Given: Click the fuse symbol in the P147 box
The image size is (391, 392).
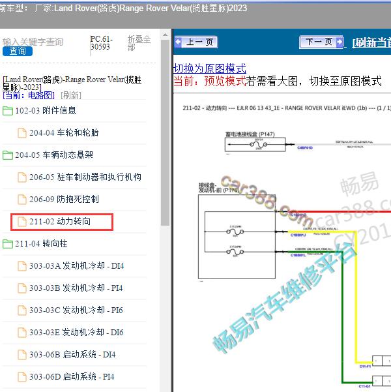Looking at the screenshot, I should 259,145.
